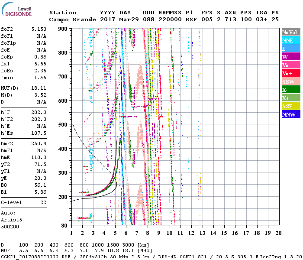303x260 pixels.
Task: Click the D 1500 km distance label
Action: [x=113, y=245]
